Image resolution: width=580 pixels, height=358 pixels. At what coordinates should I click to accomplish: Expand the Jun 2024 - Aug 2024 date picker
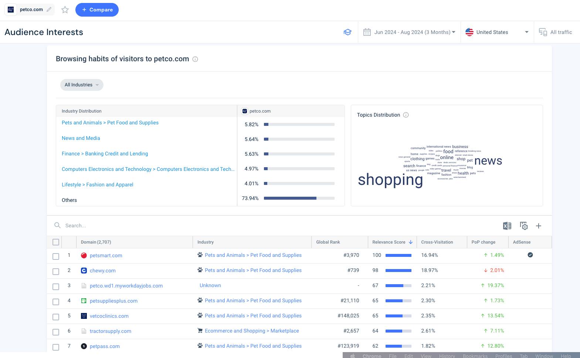coord(409,32)
